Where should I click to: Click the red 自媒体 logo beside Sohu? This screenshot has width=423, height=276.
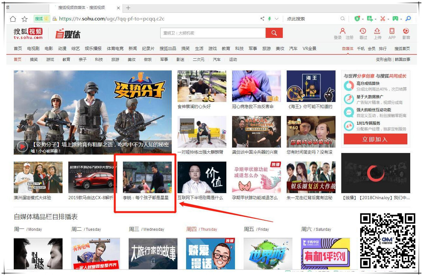[x=68, y=34]
